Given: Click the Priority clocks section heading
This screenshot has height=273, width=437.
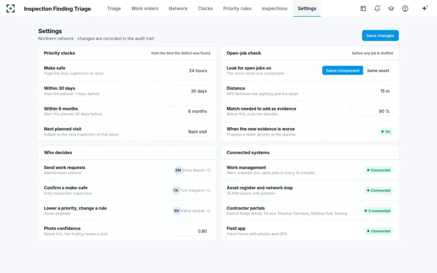Looking at the screenshot, I should tap(59, 53).
